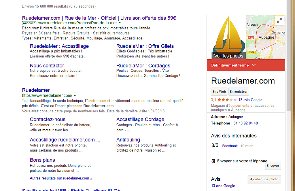The height and width of the screenshot is (191, 295).
Task: Open Nous contacter ad sitelink
Action: tap(47, 65)
